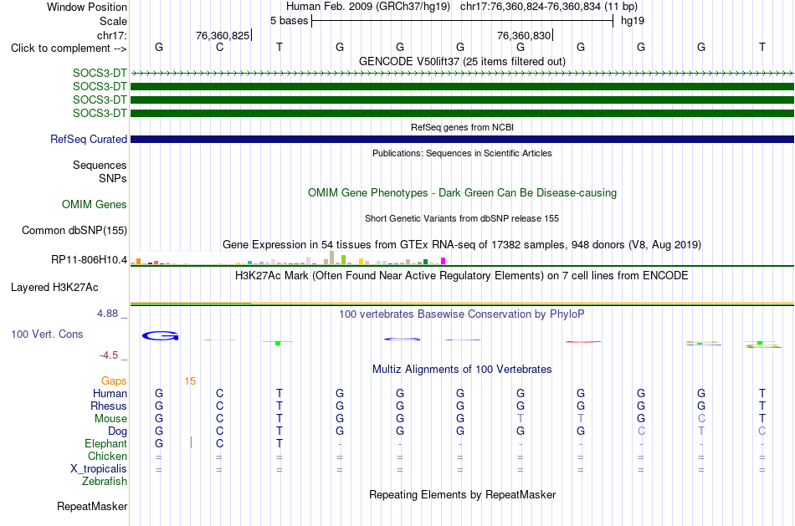Select the 'OMIM Genes' label

click(95, 204)
